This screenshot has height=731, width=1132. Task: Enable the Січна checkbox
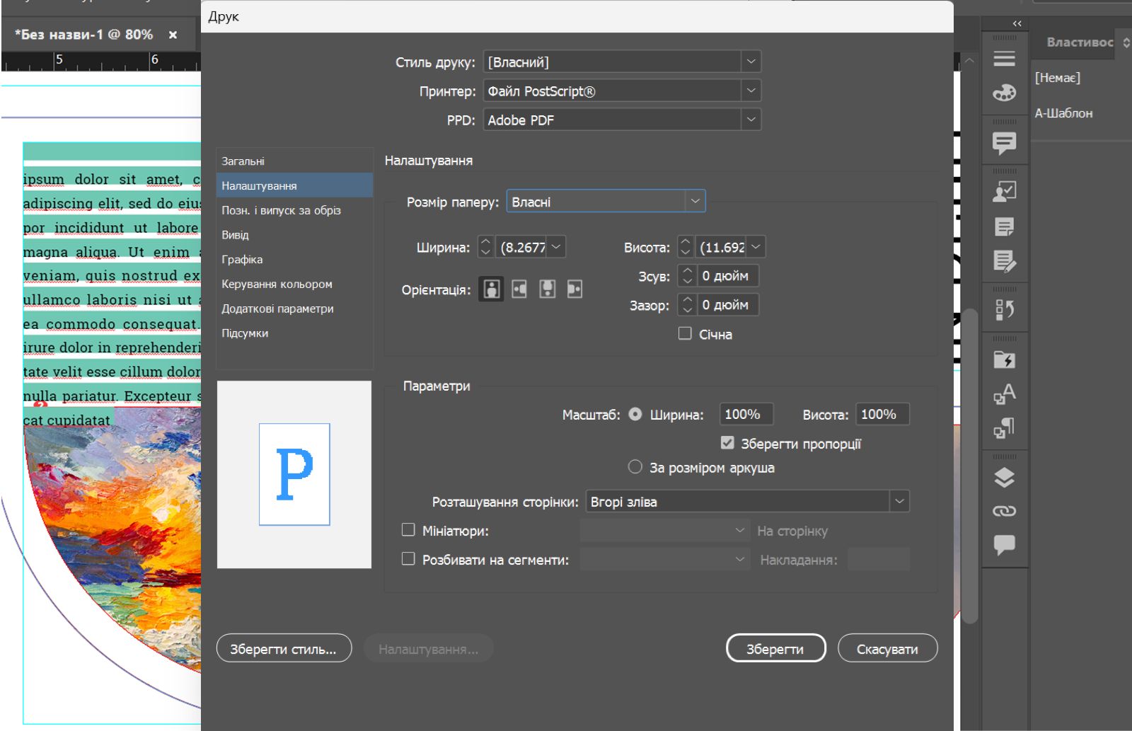[x=685, y=333]
